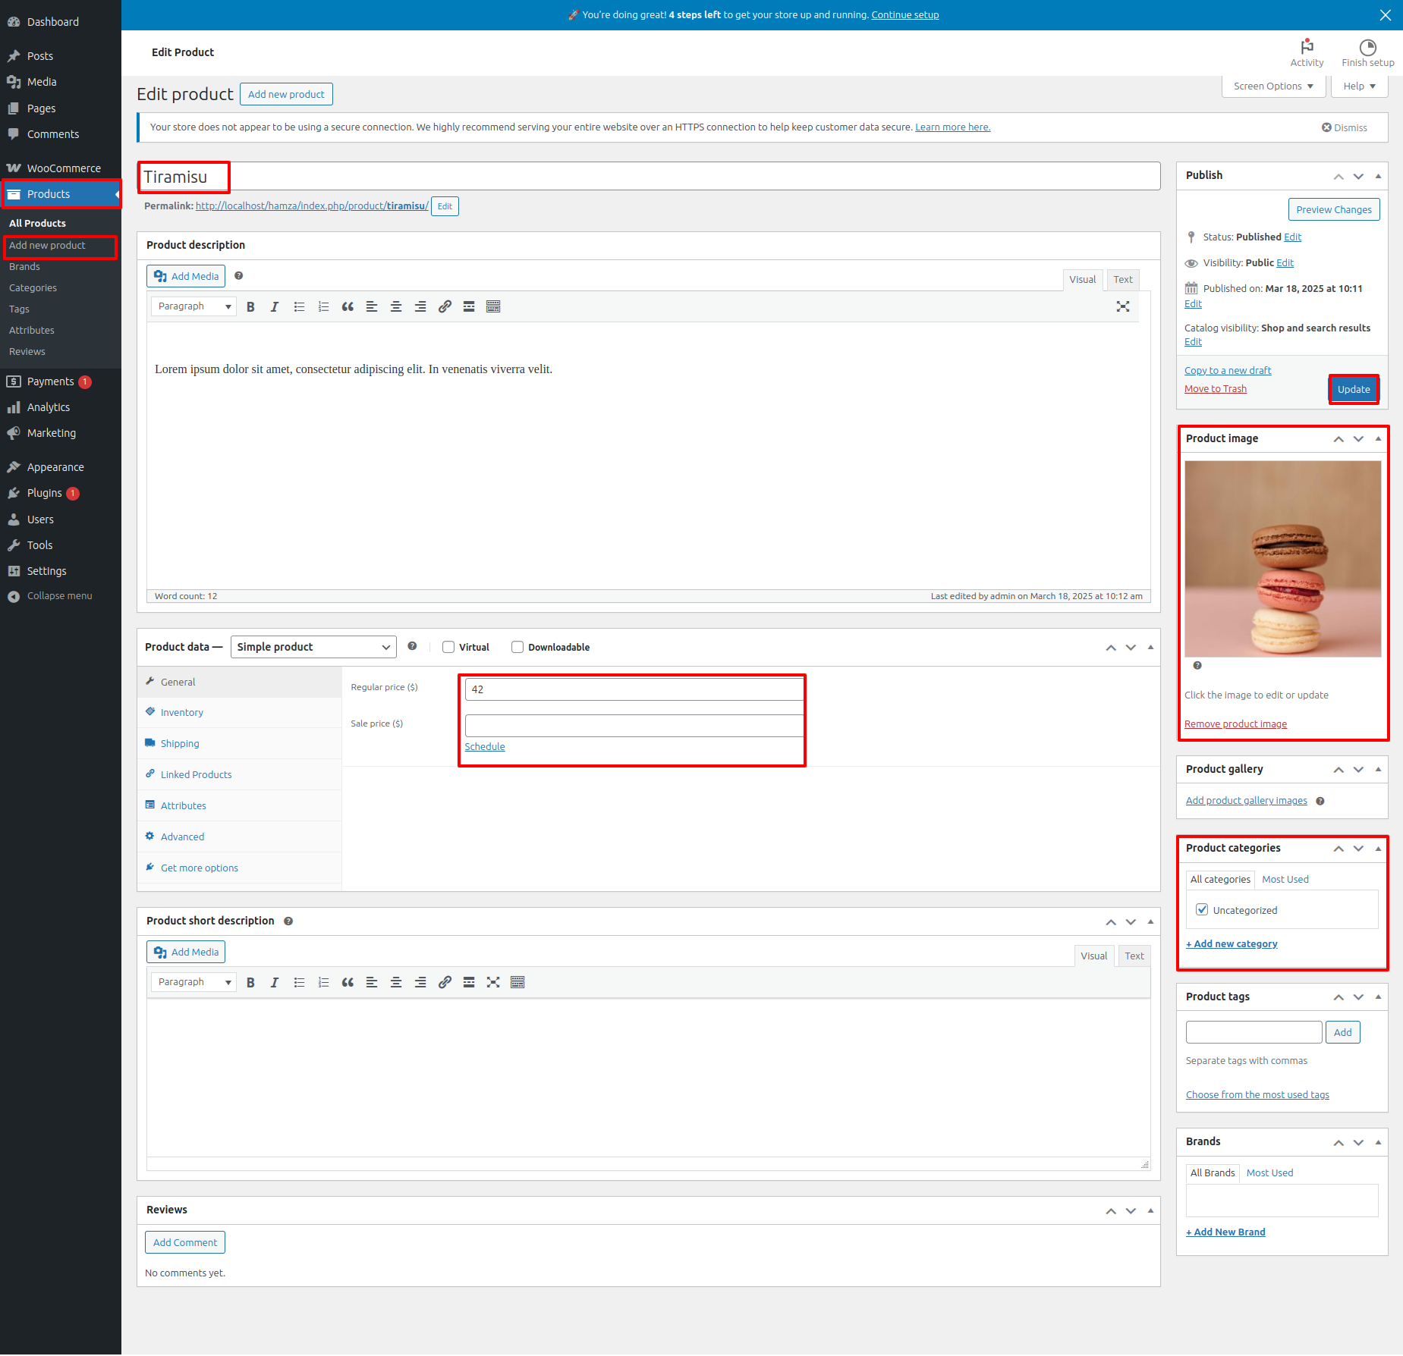The height and width of the screenshot is (1356, 1403).
Task: Open WooCommerce in the sidebar menu
Action: click(x=61, y=168)
